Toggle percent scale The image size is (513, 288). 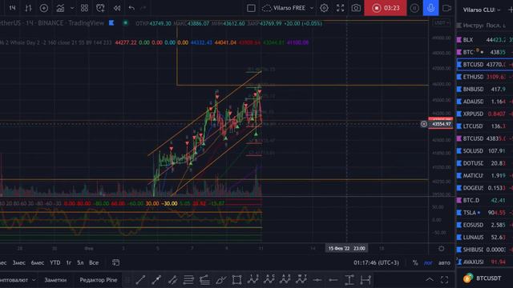pyautogui.click(x=415, y=263)
